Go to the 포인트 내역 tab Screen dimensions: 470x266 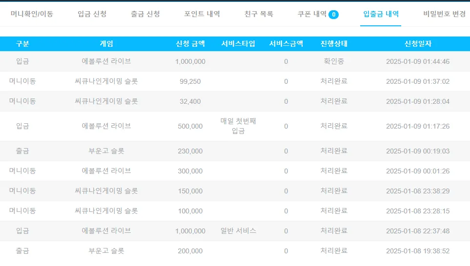[202, 14]
